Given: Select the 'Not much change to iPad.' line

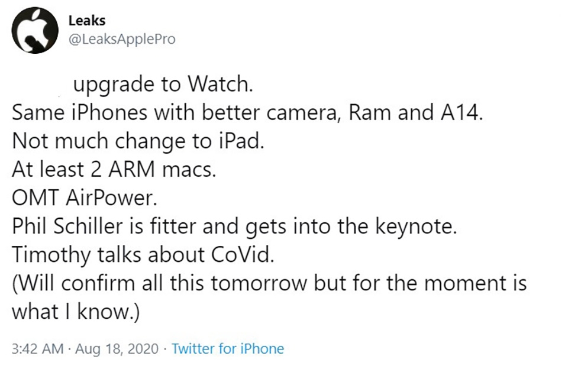Looking at the screenshot, I should pyautogui.click(x=138, y=141).
